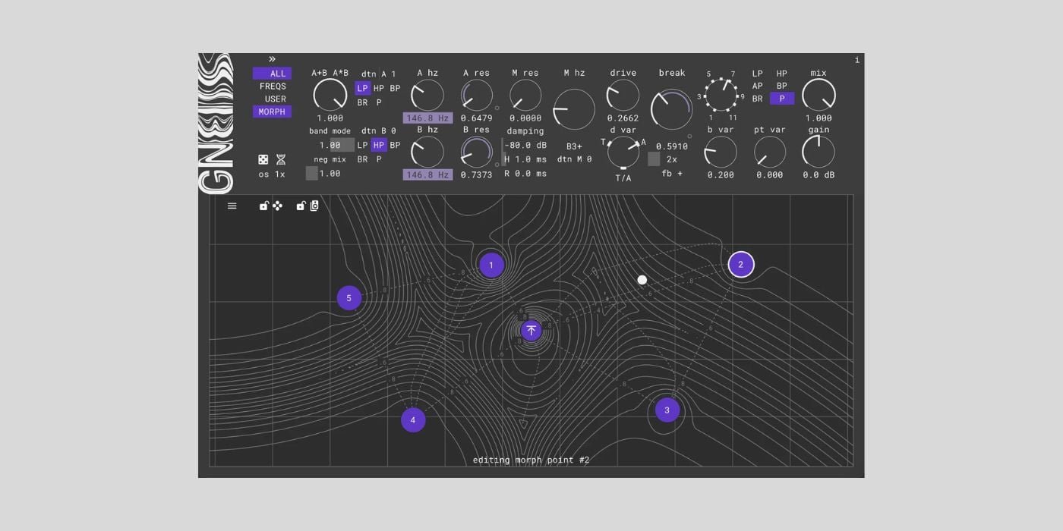Click the R 0.0 ms value
Image resolution: width=1063 pixels, height=531 pixels.
tap(525, 174)
